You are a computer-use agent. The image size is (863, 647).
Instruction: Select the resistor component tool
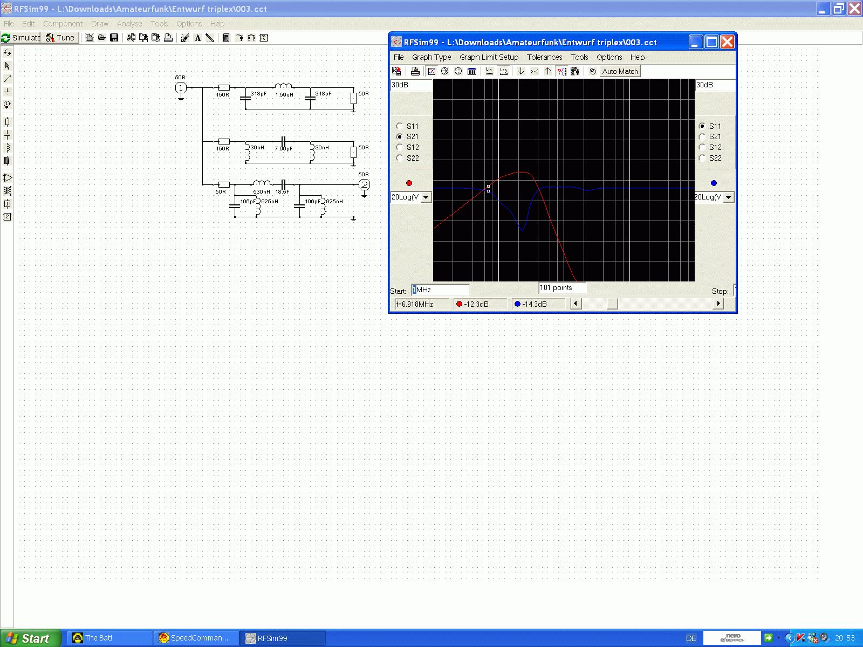point(7,122)
